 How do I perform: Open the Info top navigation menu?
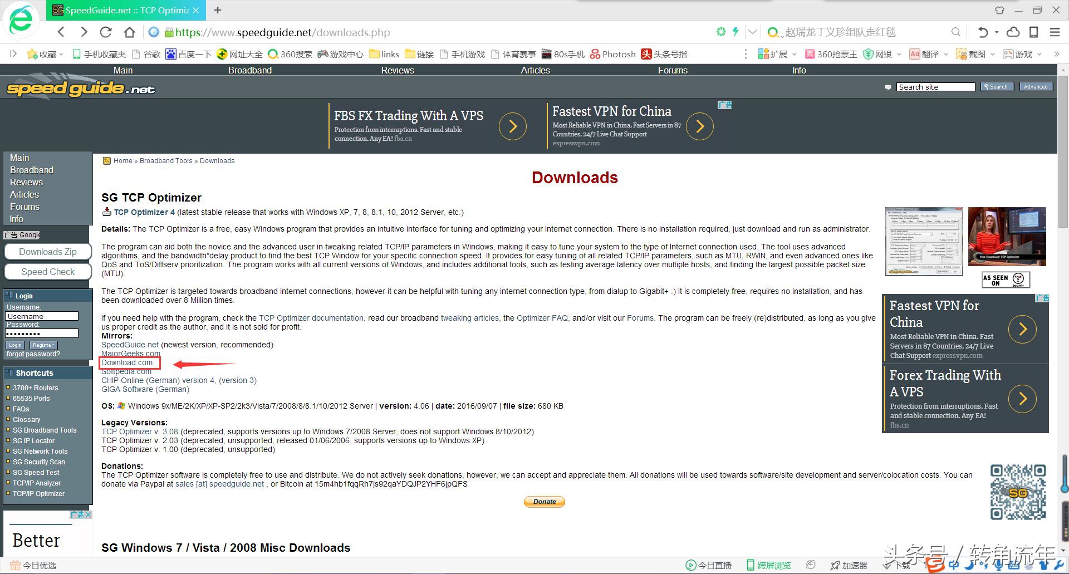799,70
